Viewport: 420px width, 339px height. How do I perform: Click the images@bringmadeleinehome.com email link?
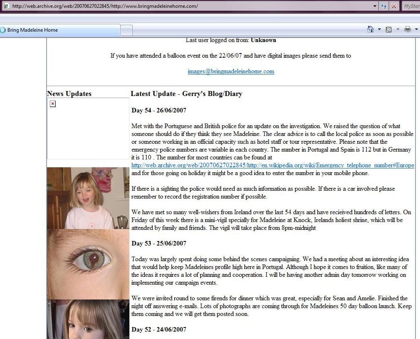pyautogui.click(x=231, y=71)
